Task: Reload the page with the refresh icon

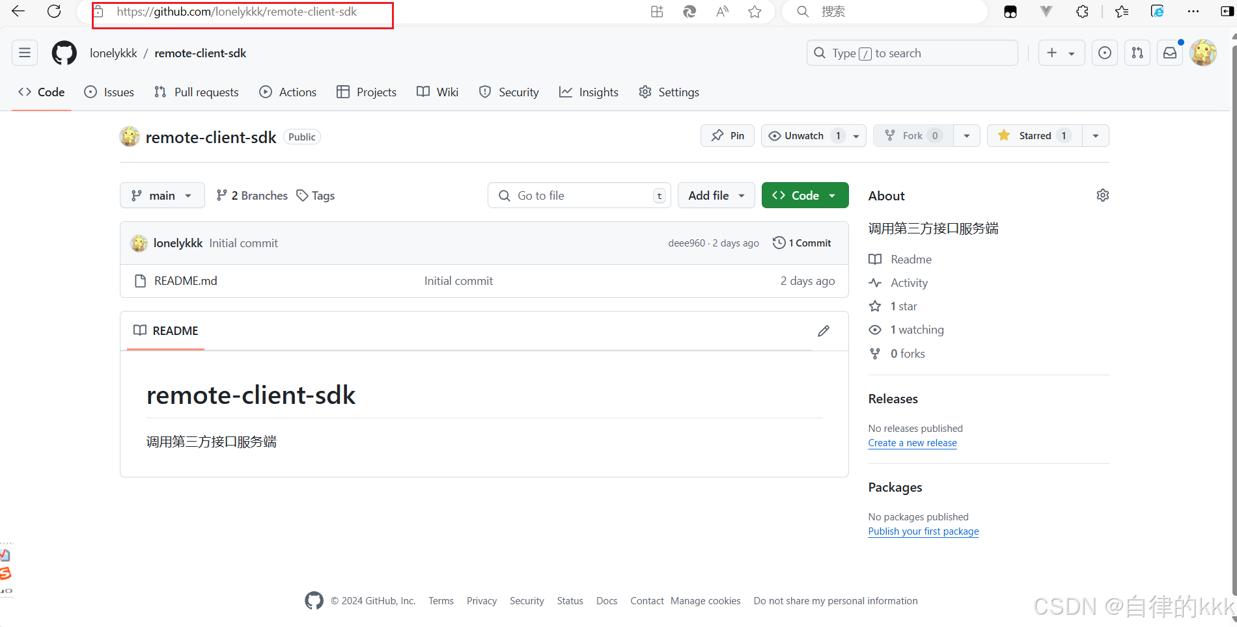Action: [x=54, y=11]
